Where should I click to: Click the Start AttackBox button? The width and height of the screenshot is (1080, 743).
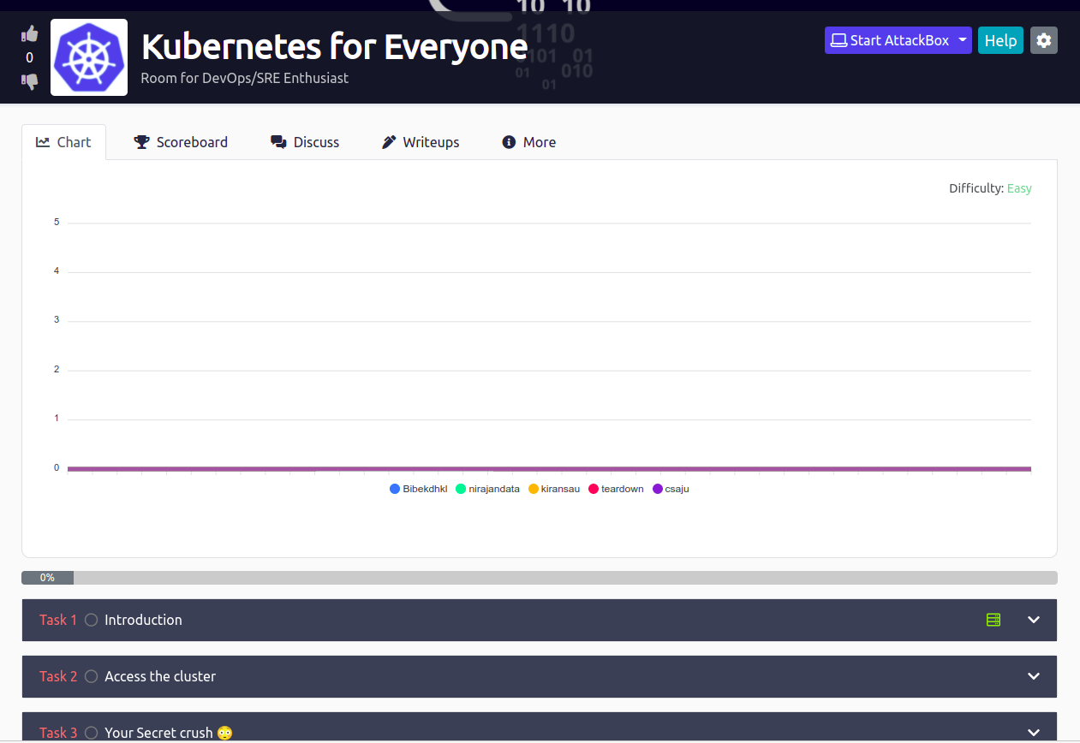[x=890, y=40]
